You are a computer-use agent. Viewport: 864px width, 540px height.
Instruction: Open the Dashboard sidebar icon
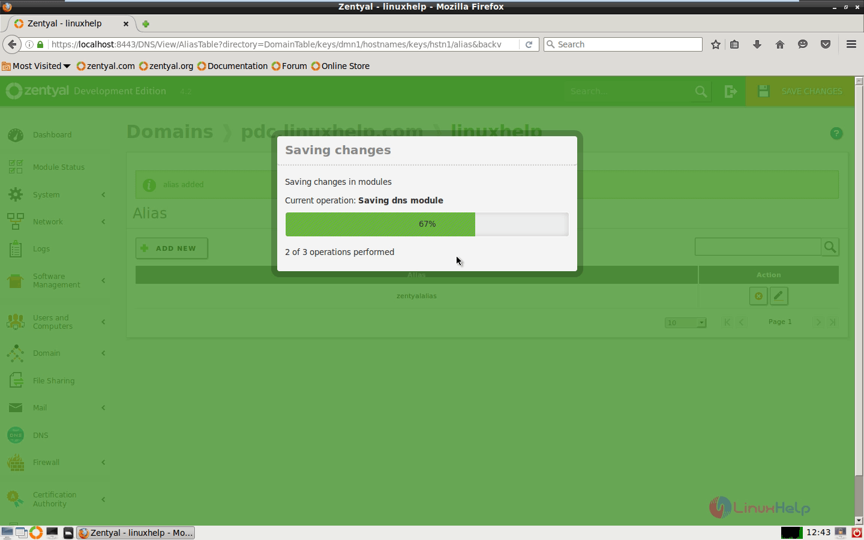tap(16, 135)
